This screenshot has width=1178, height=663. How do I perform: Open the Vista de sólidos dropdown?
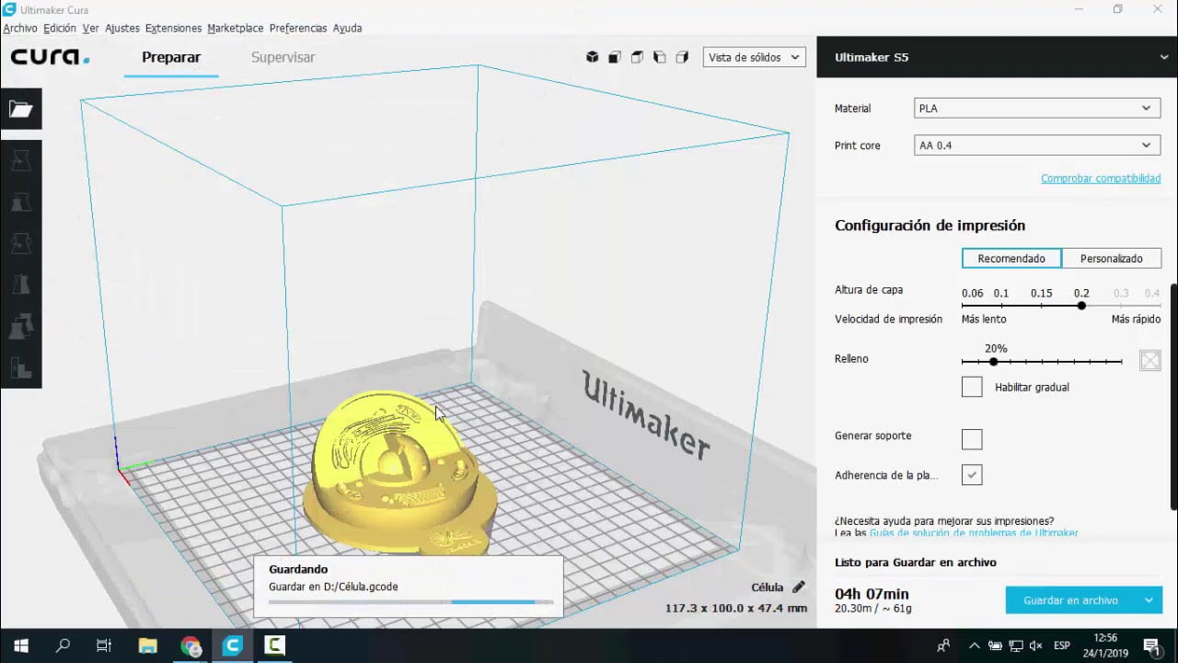coord(754,57)
